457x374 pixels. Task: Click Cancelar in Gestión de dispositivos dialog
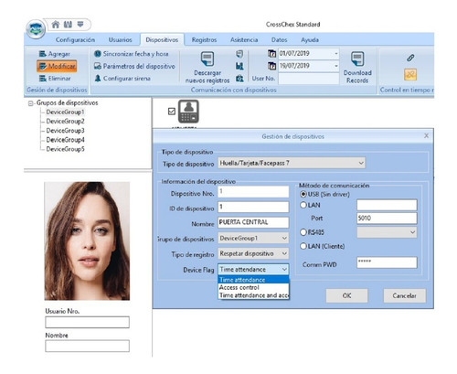click(x=404, y=295)
